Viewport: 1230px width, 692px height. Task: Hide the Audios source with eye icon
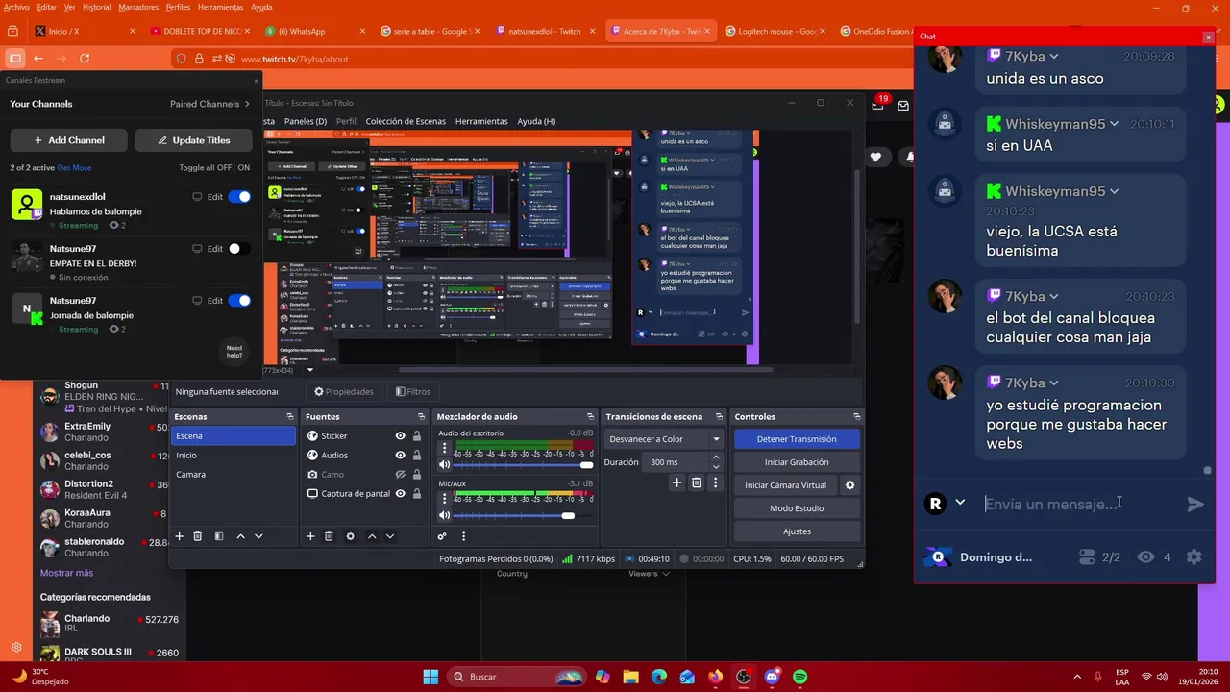click(400, 456)
